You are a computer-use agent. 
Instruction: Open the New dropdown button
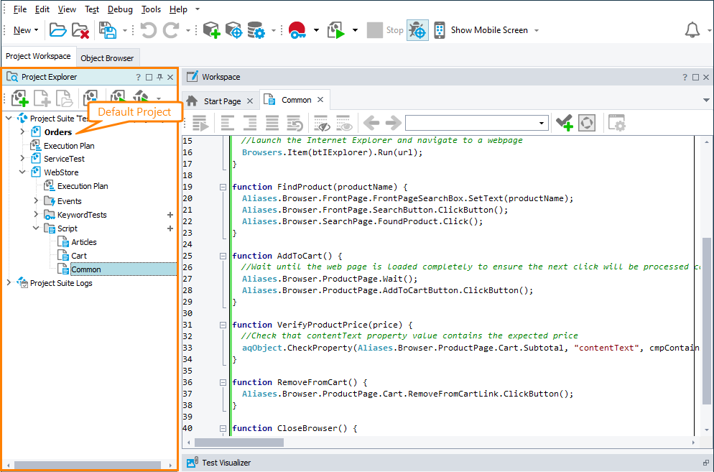(26, 30)
